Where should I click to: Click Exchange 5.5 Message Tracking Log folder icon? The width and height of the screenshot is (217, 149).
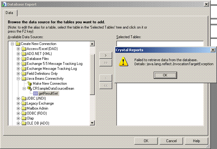24,64
